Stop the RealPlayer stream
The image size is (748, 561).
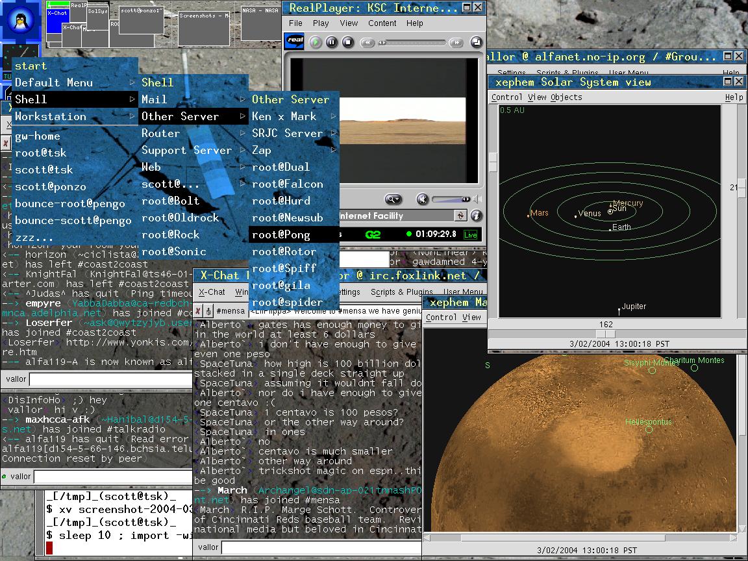(348, 42)
